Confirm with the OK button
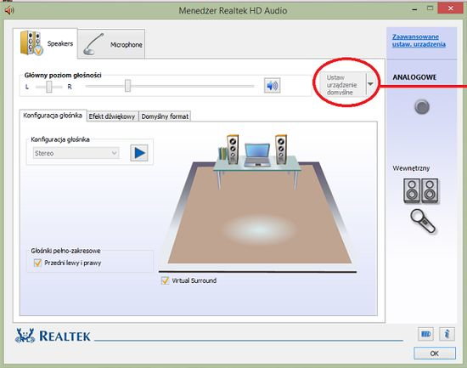Viewport: 467px width, 368px height. [435, 354]
